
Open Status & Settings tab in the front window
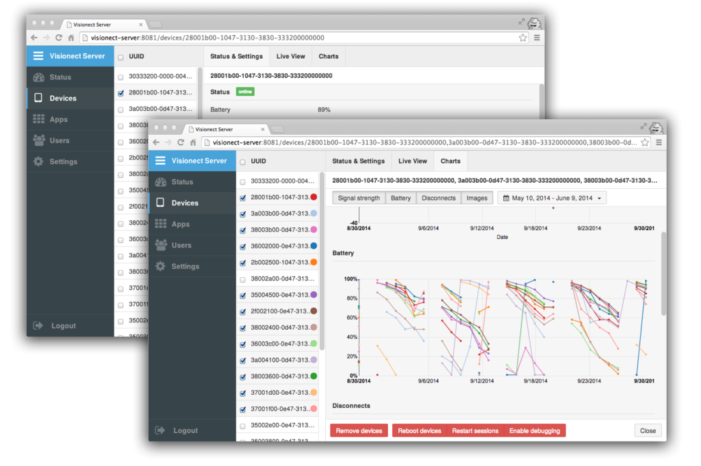(359, 161)
